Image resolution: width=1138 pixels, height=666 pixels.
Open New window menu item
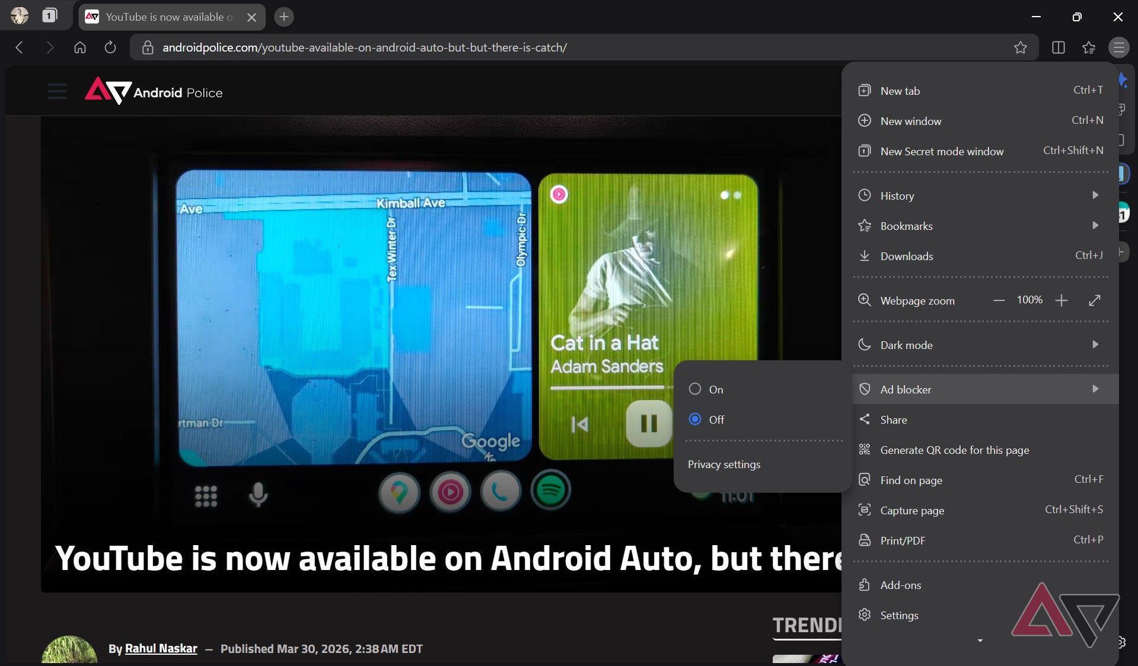pyautogui.click(x=980, y=121)
